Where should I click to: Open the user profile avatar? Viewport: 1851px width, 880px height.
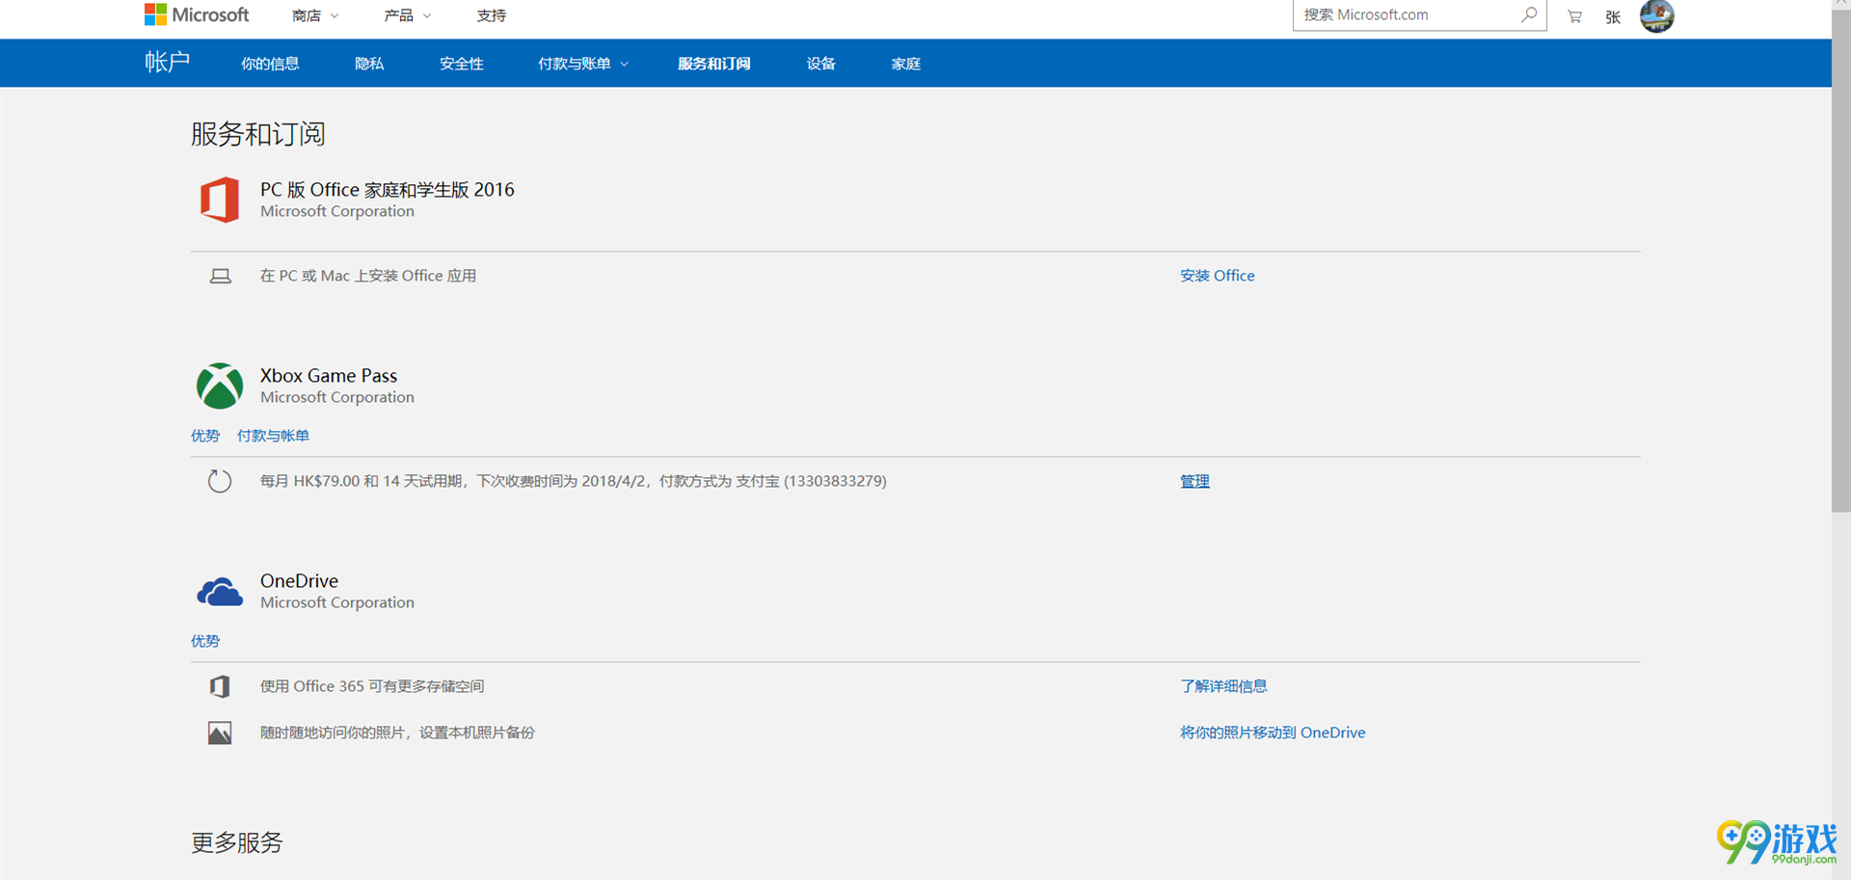[x=1656, y=15]
